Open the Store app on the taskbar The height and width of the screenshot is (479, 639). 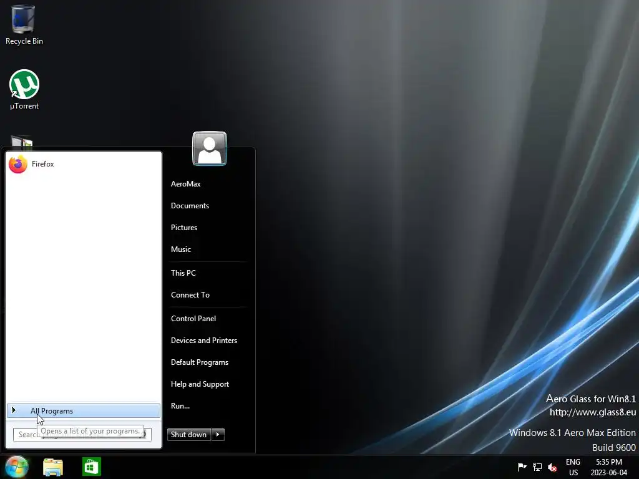[91, 467]
